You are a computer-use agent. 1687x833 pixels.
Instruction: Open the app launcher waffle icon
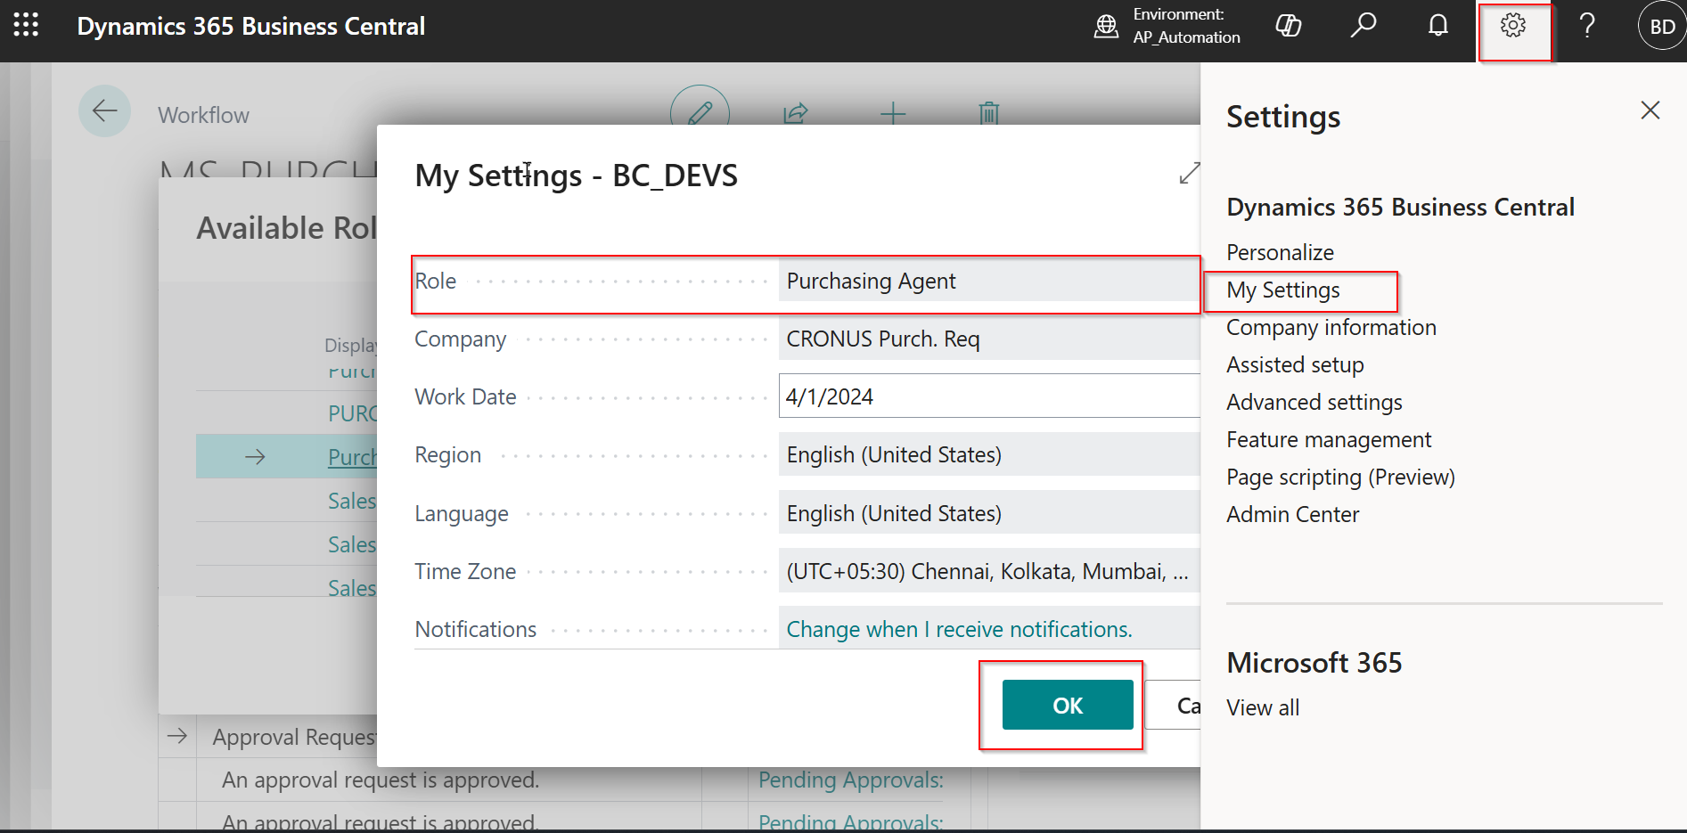pyautogui.click(x=26, y=25)
